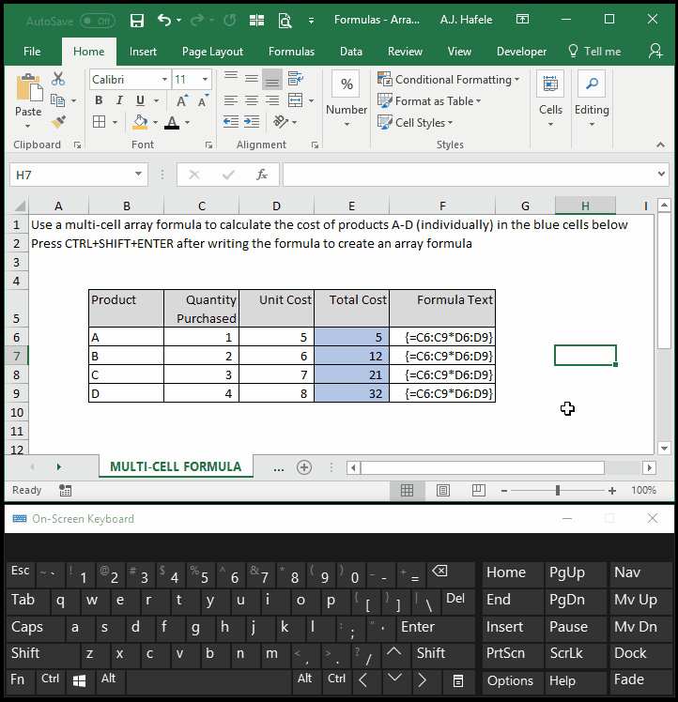Toggle Italic formatting
This screenshot has height=702, width=678.
119,100
